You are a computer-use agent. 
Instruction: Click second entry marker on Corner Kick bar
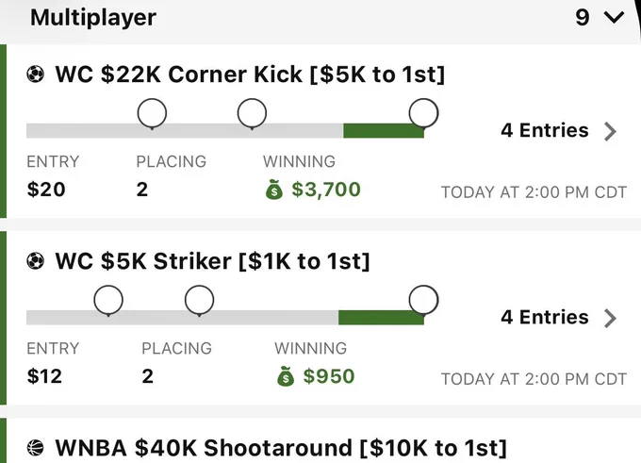253,113
